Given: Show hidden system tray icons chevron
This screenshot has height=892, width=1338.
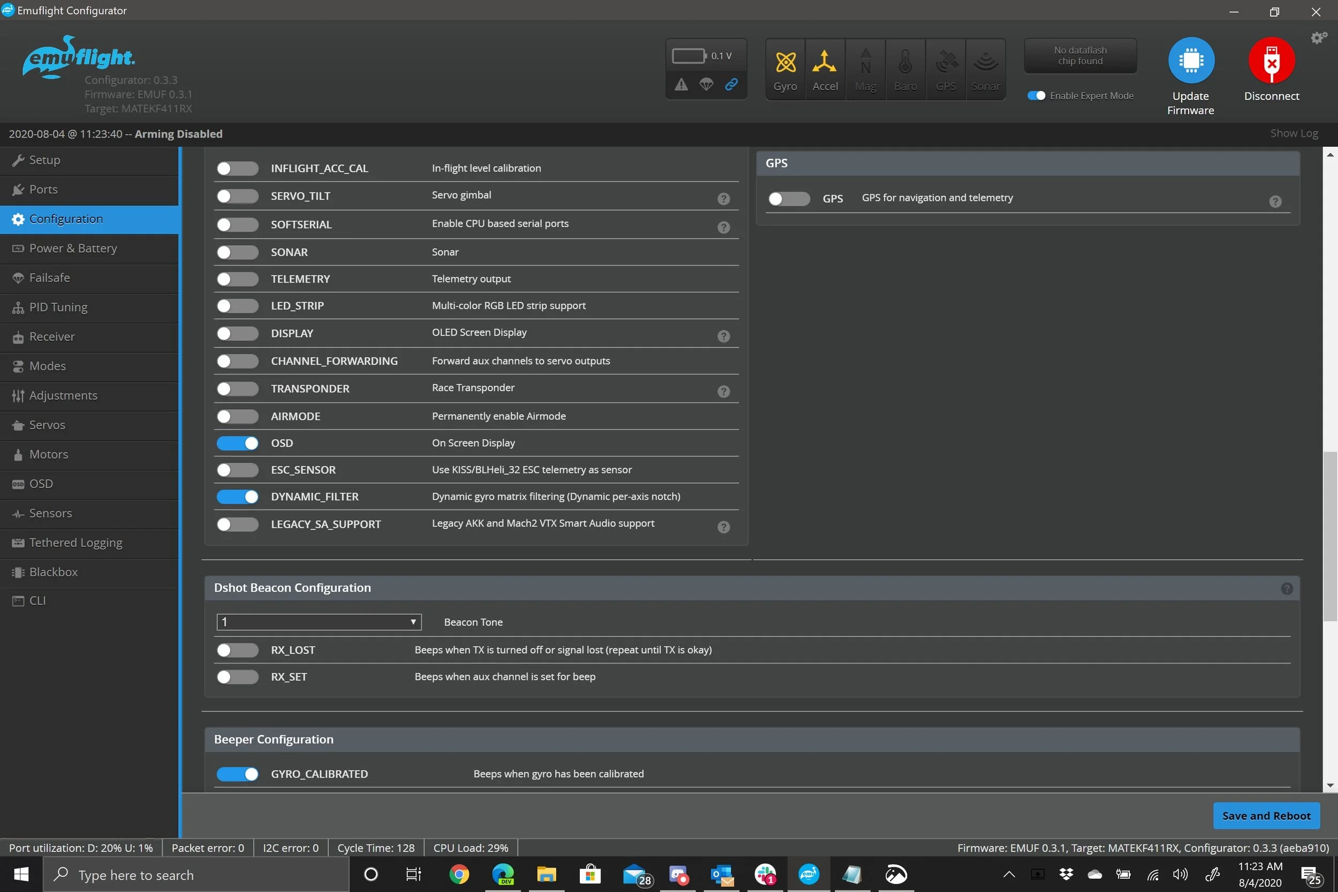Looking at the screenshot, I should tap(1009, 874).
